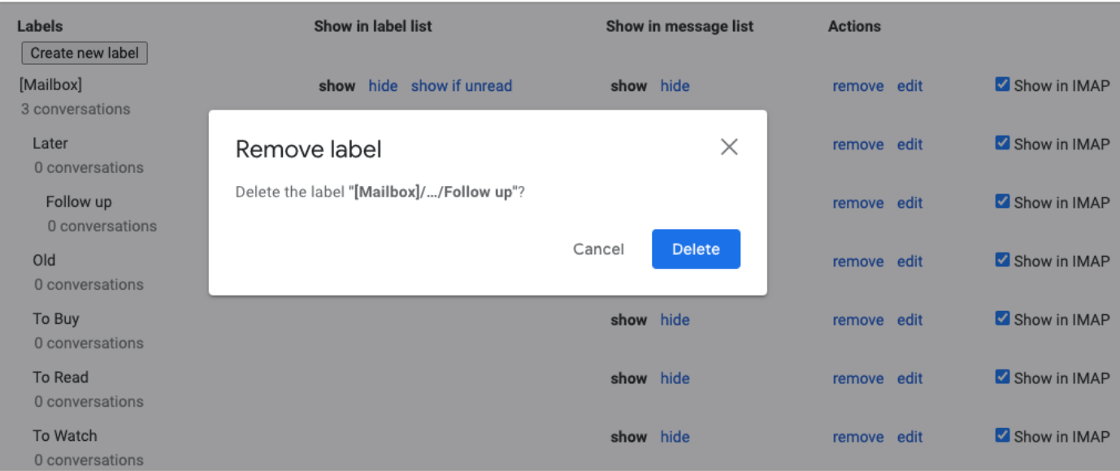Click 'show if unread' for [Mailbox] label
The image size is (1120, 471).
click(461, 86)
